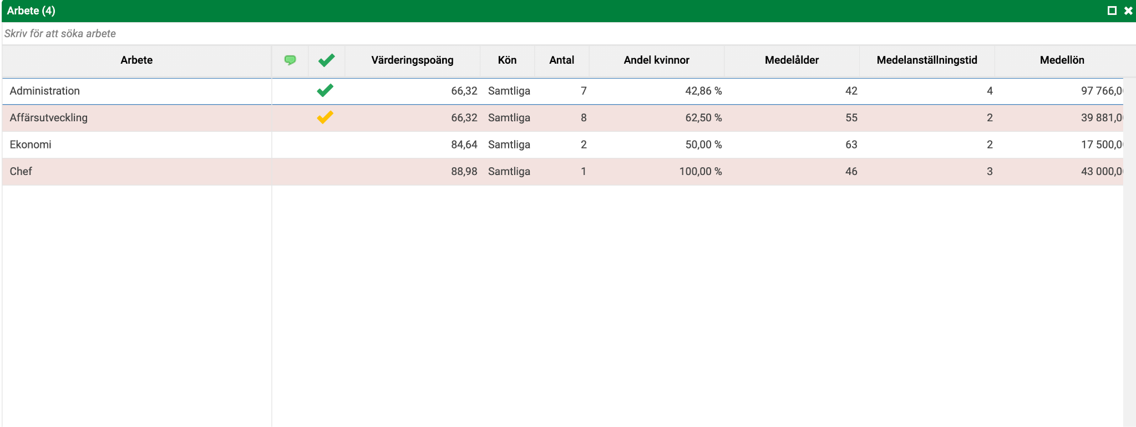The image size is (1136, 427).
Task: Select the Ekonomi row
Action: (562, 145)
